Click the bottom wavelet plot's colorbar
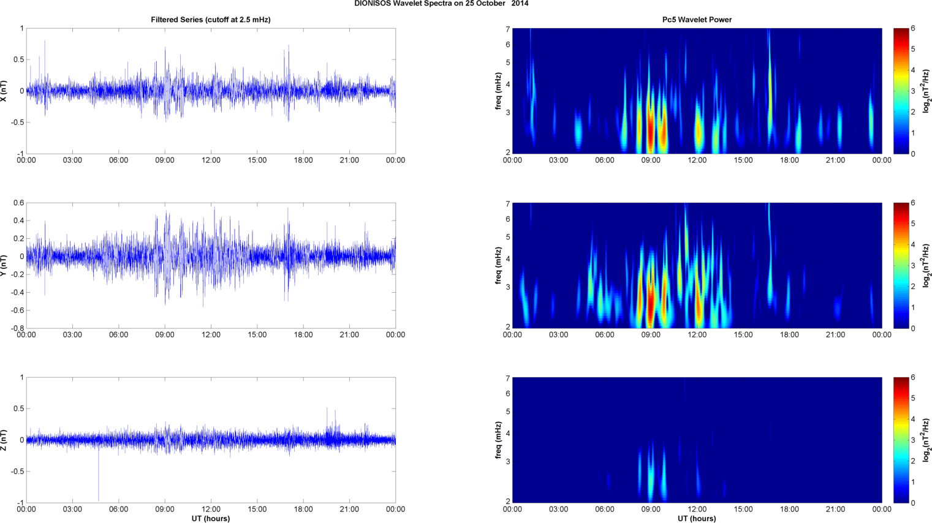Screen dimensions: 932x523 click(901, 440)
